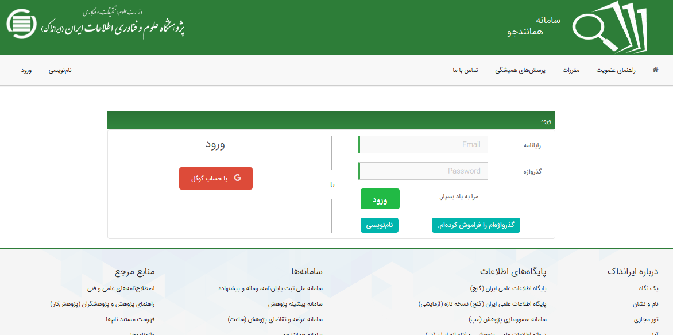The width and height of the screenshot is (673, 335).
Task: Open سامانه عرضه و تقاضای پژوهش (ساعت) link
Action: click(275, 319)
